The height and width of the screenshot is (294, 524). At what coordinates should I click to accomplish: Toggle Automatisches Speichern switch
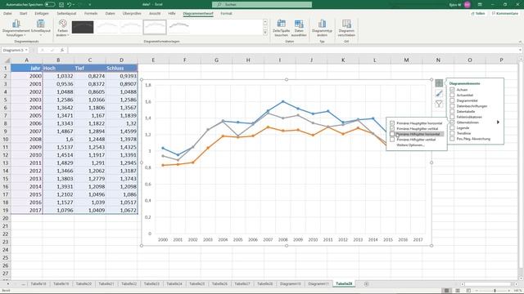click(x=50, y=5)
